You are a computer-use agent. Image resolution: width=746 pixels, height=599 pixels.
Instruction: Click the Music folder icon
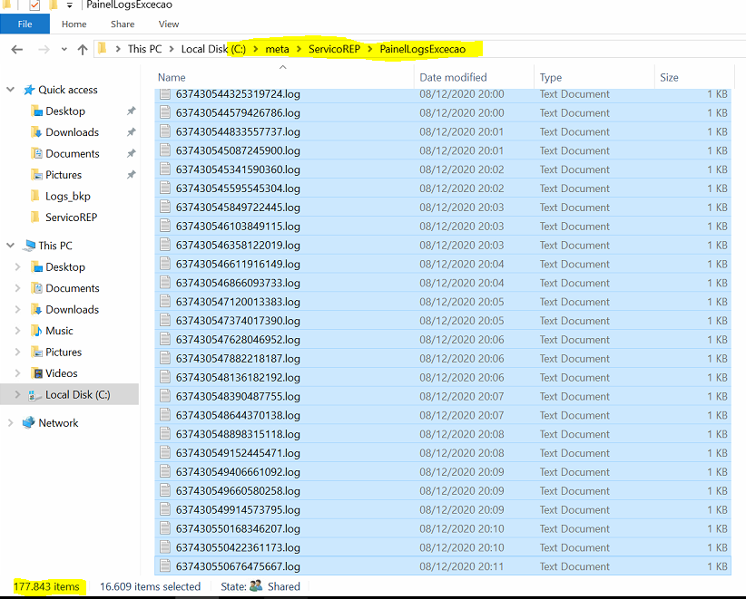pos(37,331)
